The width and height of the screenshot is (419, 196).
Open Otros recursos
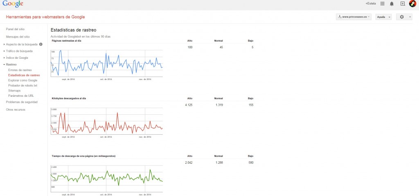16,109
